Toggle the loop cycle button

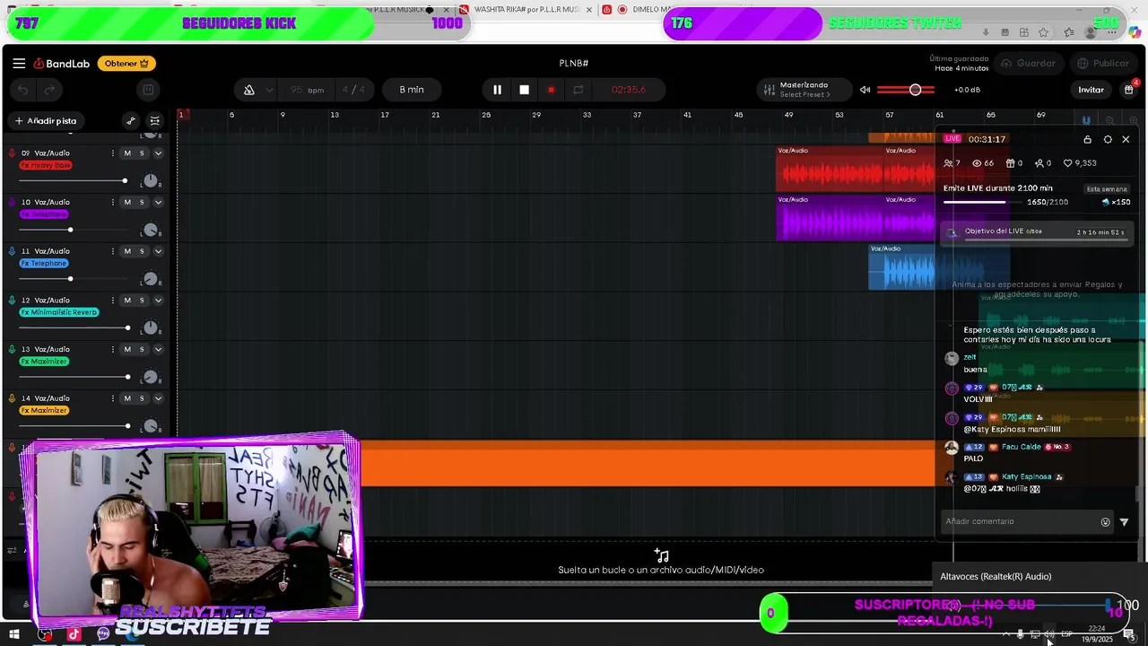click(578, 90)
